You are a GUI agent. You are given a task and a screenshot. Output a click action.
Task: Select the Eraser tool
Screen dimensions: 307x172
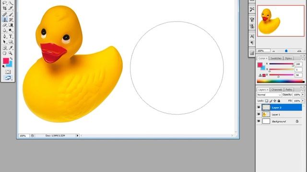(x=5, y=25)
